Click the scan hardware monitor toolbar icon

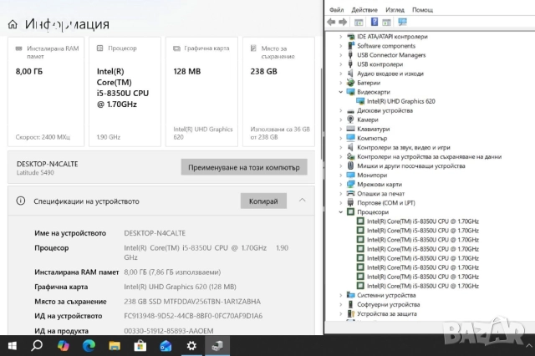(x=403, y=23)
